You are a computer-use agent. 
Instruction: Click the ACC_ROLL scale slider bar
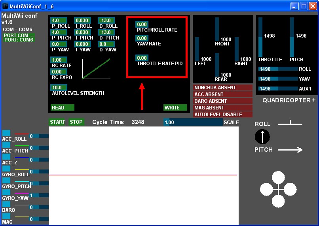(40, 136)
